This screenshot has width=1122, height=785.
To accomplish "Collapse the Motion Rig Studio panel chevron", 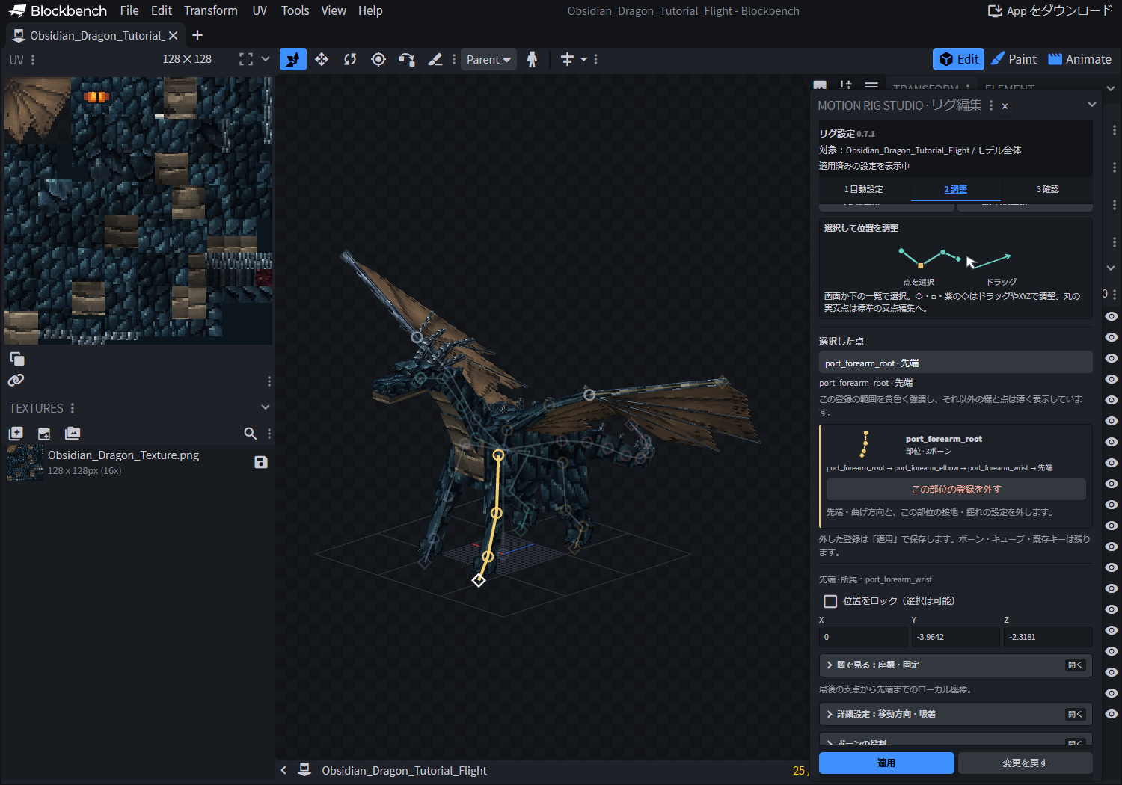I will [1091, 105].
